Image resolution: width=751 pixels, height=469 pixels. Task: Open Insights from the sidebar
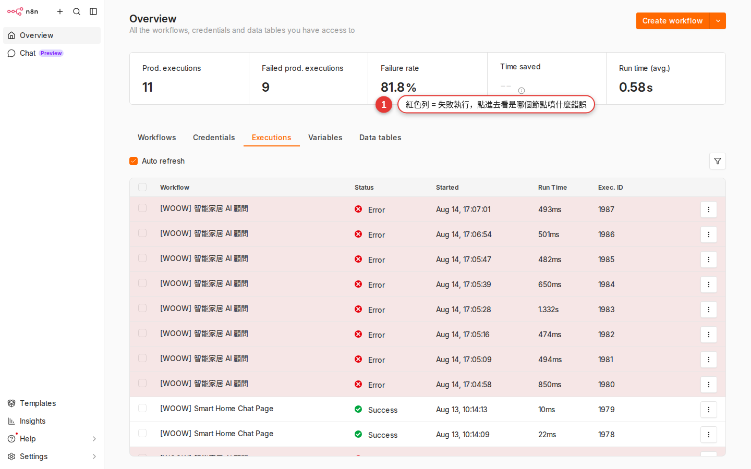(52, 421)
